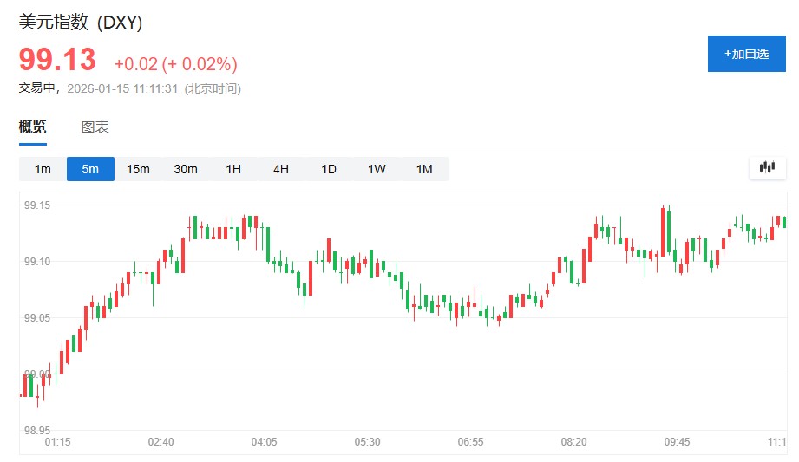Click the 99.13 current price
799x462 pixels.
(57, 60)
